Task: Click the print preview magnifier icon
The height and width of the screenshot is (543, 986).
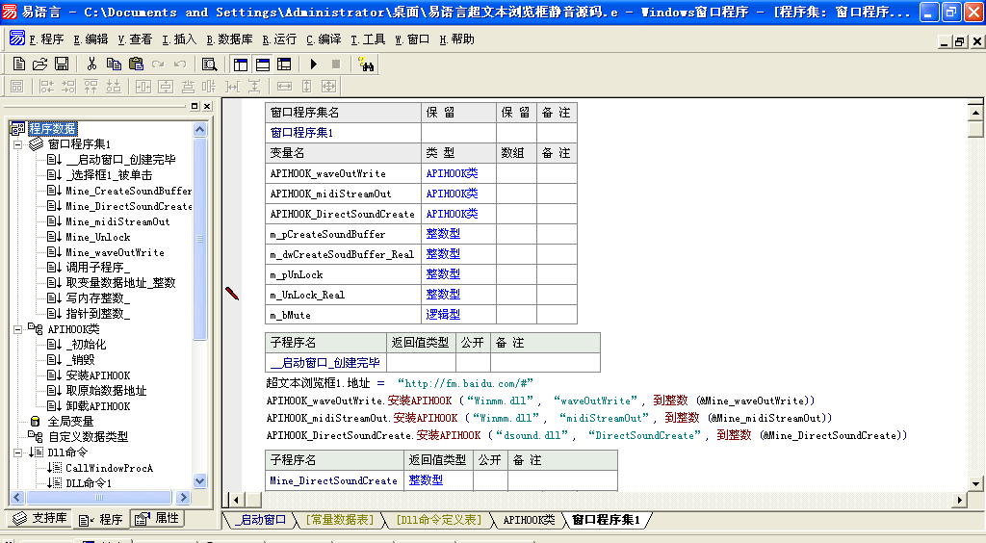Action: 209,65
